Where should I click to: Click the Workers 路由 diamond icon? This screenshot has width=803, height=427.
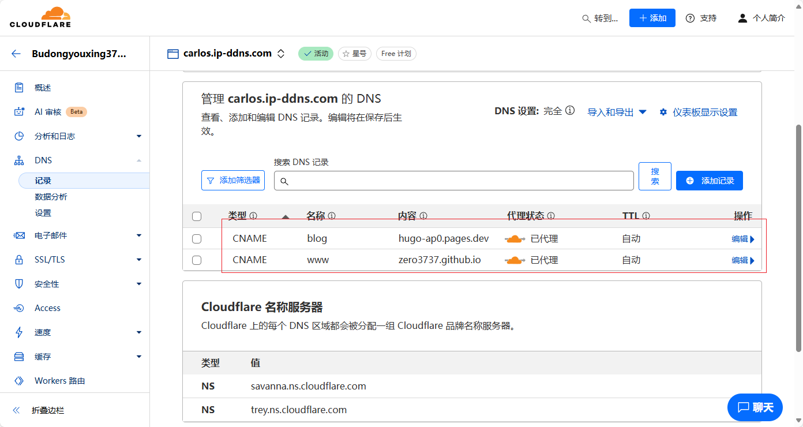tap(19, 381)
